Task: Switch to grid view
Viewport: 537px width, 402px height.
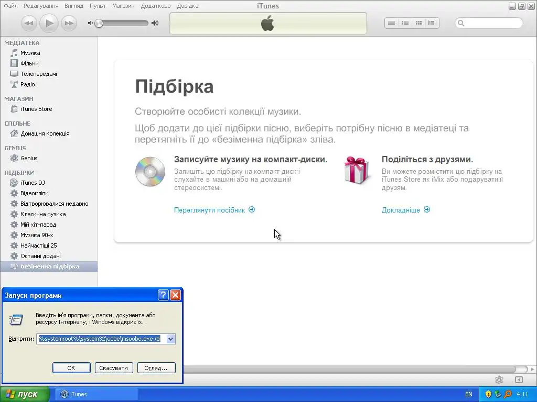Action: coord(418,23)
